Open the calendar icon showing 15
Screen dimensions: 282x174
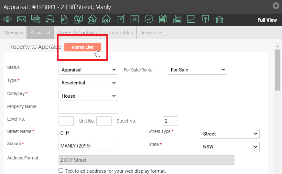pyautogui.click(x=135, y=19)
